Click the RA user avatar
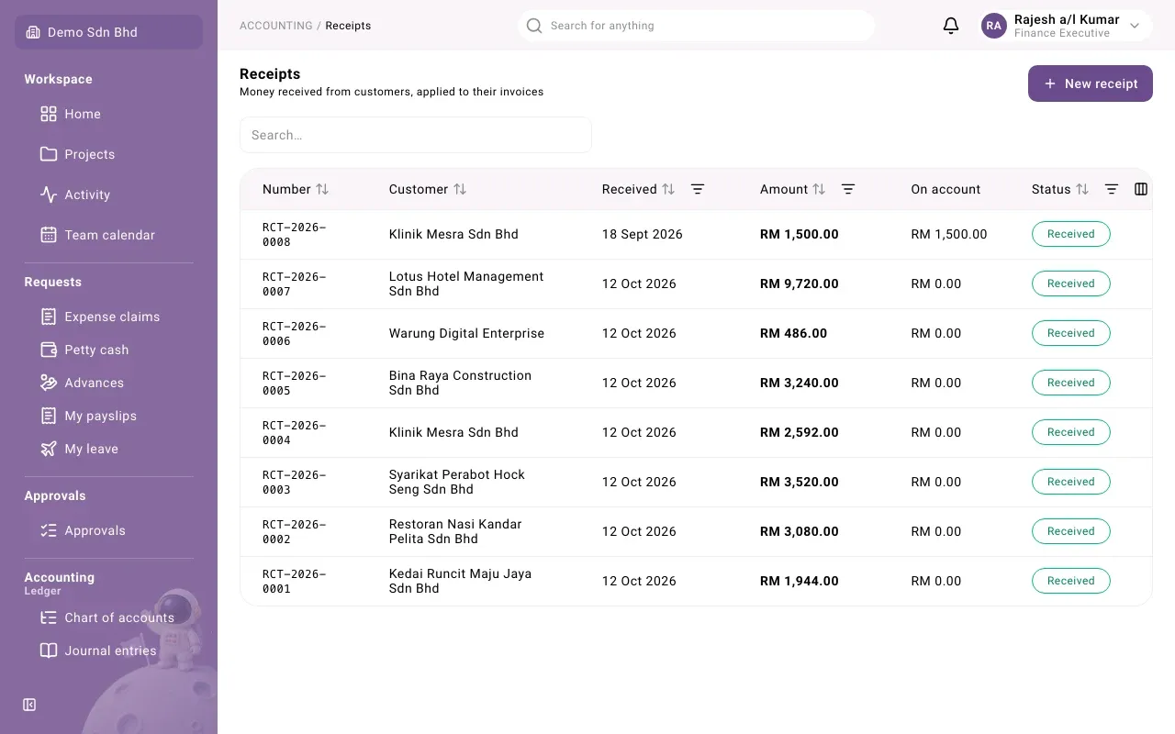The width and height of the screenshot is (1175, 734). (994, 26)
